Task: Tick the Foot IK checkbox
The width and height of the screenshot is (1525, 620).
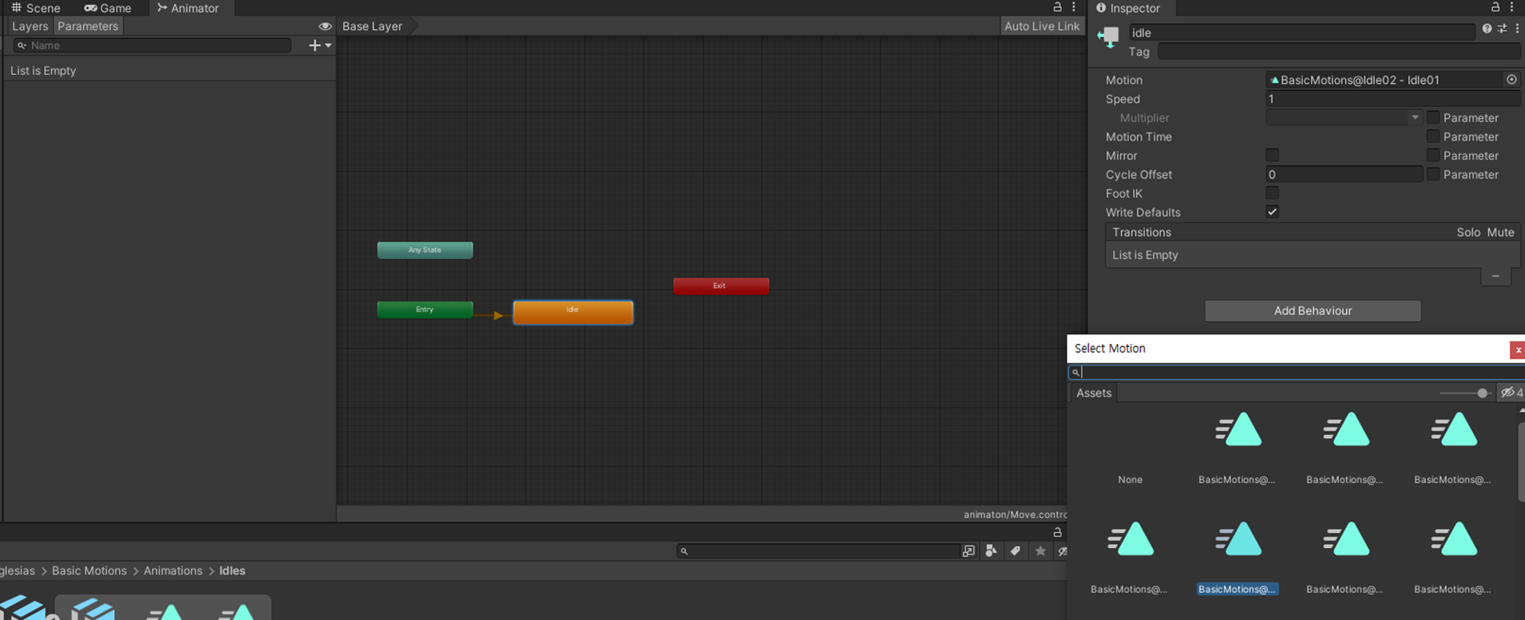Action: click(1272, 193)
